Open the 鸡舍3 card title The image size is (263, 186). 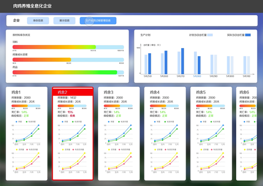pos(108,92)
